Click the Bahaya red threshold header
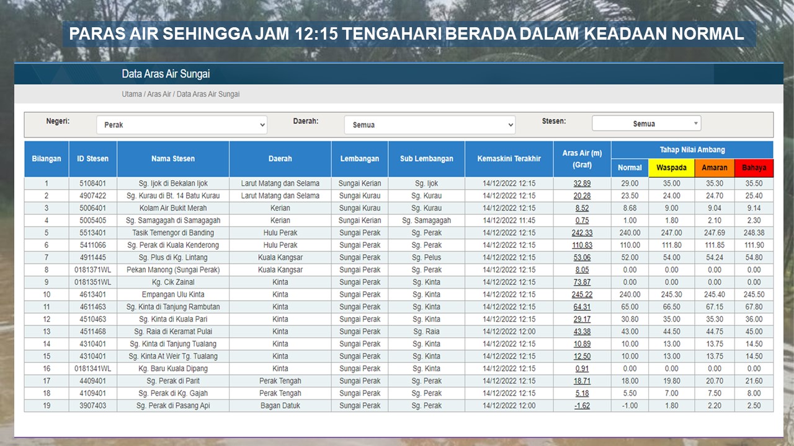This screenshot has height=446, width=794. coord(754,168)
